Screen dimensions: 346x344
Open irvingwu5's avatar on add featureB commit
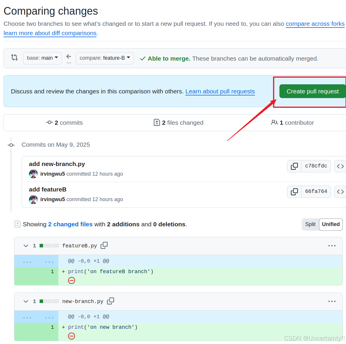tap(33, 199)
